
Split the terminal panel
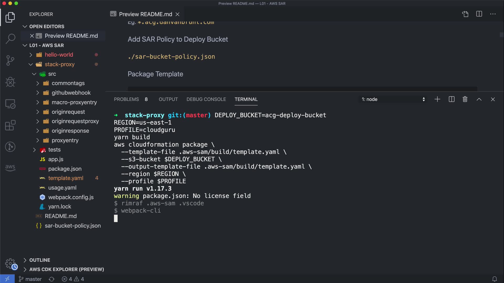click(x=451, y=99)
